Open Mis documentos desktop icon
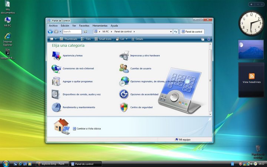The image size is (267, 167). point(8,7)
